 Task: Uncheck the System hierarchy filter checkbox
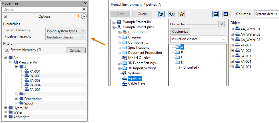click(7, 50)
